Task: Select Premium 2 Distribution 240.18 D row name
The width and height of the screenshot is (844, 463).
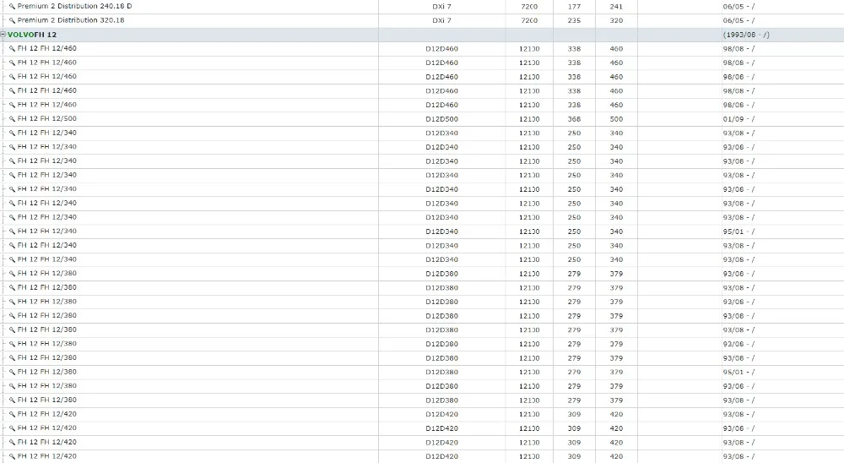Action: (74, 6)
